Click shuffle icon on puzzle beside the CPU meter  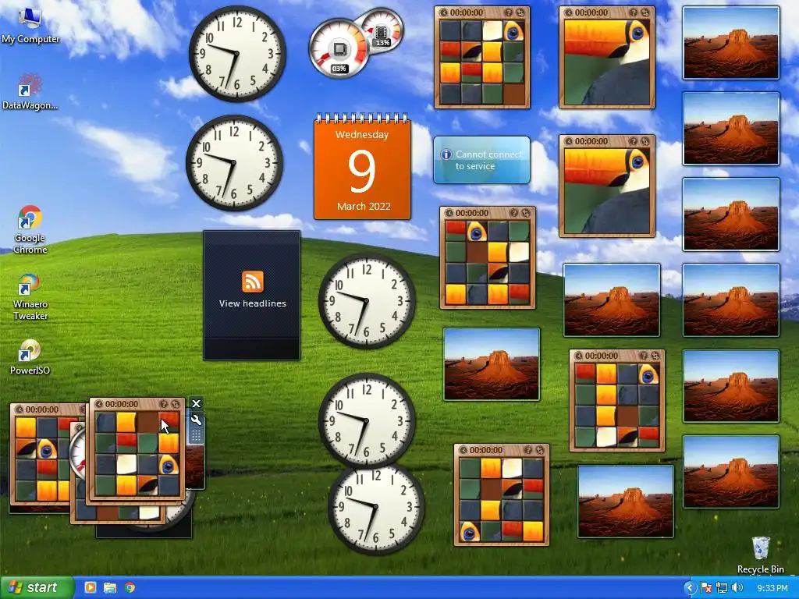(x=520, y=12)
